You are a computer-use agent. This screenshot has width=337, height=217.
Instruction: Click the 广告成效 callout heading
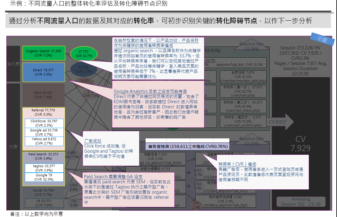coord(93,141)
